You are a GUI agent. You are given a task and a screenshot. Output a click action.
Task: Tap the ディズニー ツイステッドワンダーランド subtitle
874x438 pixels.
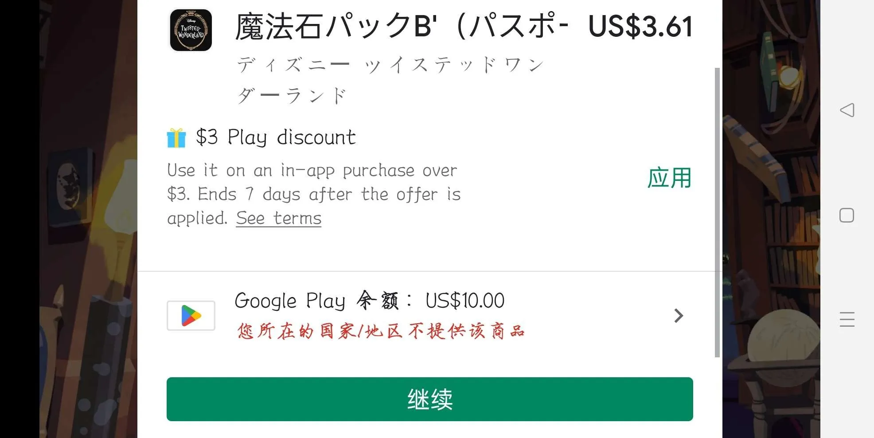tap(390, 80)
